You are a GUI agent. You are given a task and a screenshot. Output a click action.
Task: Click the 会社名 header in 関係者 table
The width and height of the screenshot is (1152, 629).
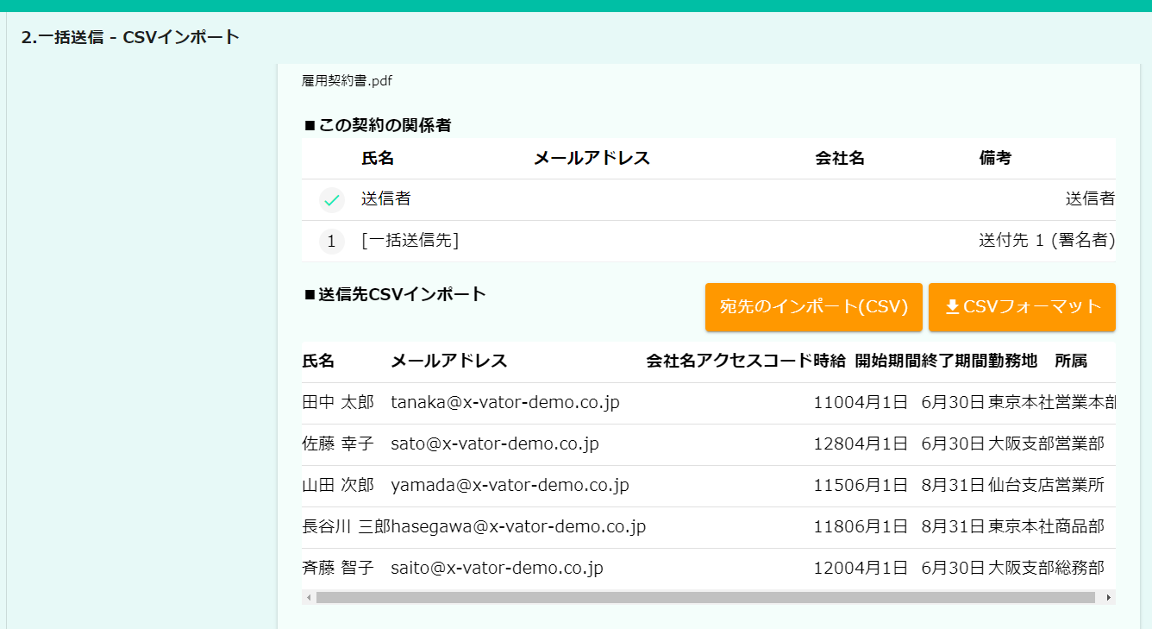pos(839,159)
